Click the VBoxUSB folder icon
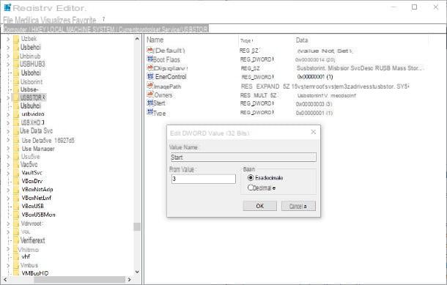The height and width of the screenshot is (285, 447). click(16, 207)
